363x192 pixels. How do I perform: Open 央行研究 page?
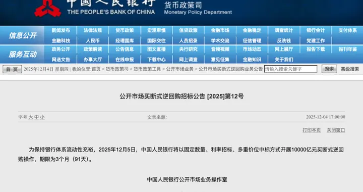[188, 49]
